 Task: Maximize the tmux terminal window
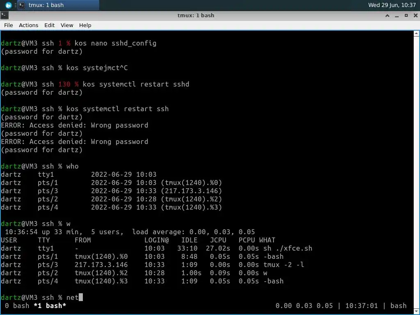click(x=406, y=16)
